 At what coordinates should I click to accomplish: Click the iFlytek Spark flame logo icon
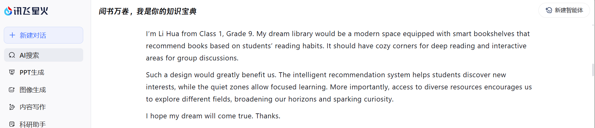pos(8,11)
